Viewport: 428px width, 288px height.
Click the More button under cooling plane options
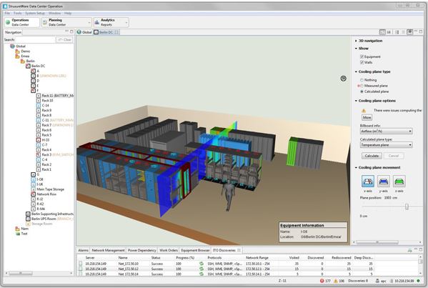[x=367, y=117]
